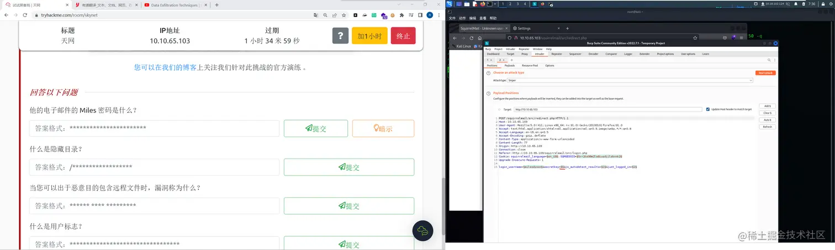Image resolution: width=835 pixels, height=250 pixels.
Task: Click the Refresh button in Burp Positions
Action: coord(767,127)
